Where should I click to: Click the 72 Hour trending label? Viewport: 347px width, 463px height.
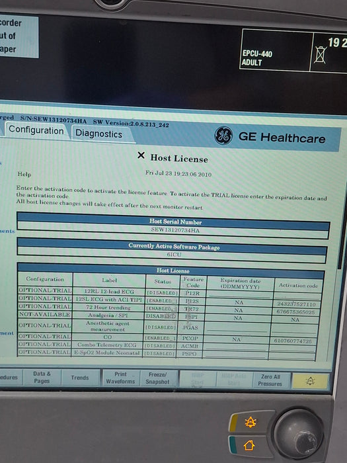[x=108, y=307]
